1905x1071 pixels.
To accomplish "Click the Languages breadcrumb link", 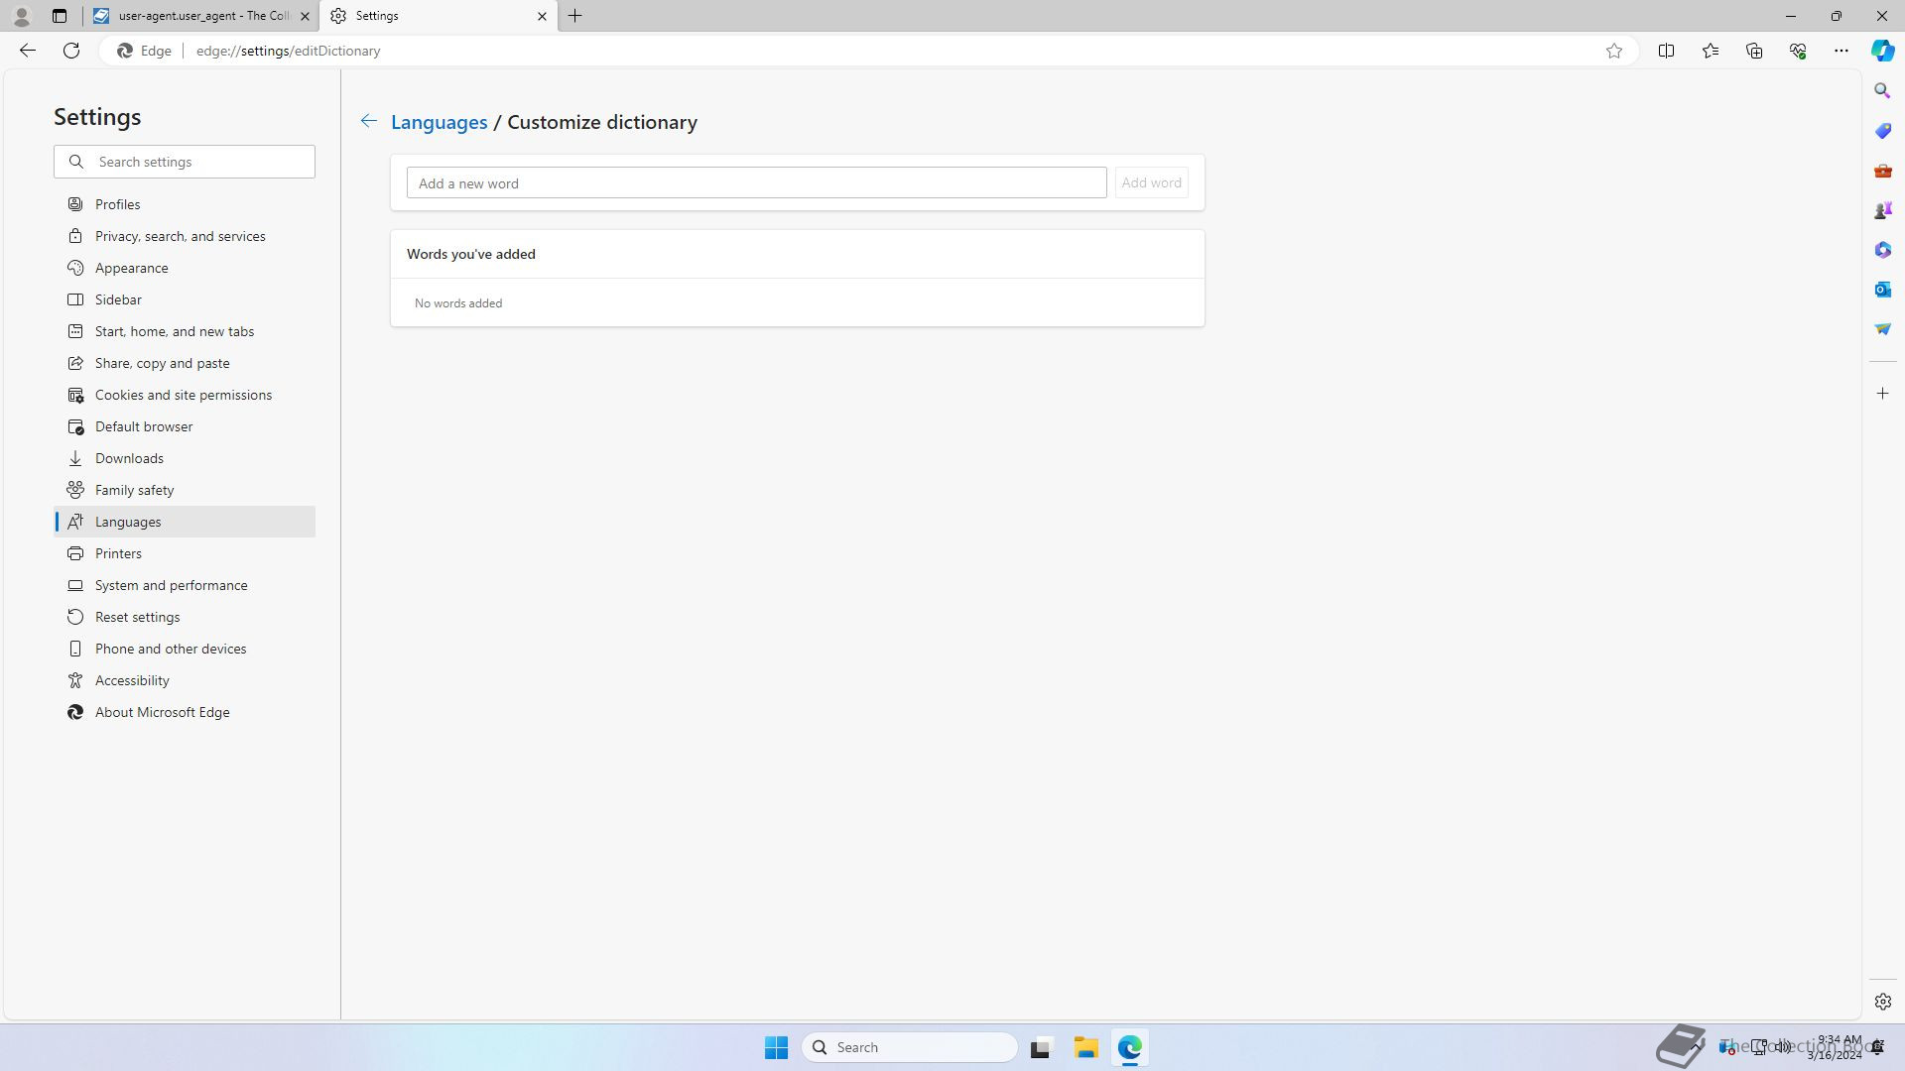I will 439,122.
